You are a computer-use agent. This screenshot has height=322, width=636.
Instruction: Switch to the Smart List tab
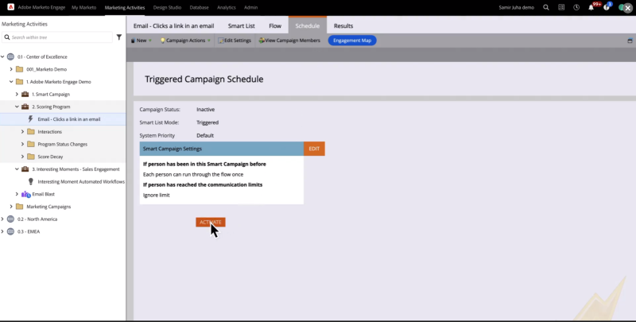[241, 25]
